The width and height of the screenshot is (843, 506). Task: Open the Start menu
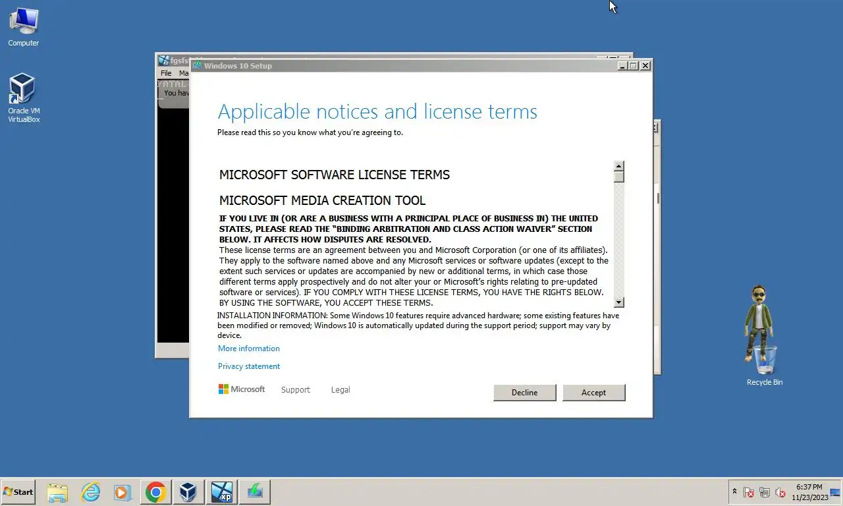[x=18, y=492]
